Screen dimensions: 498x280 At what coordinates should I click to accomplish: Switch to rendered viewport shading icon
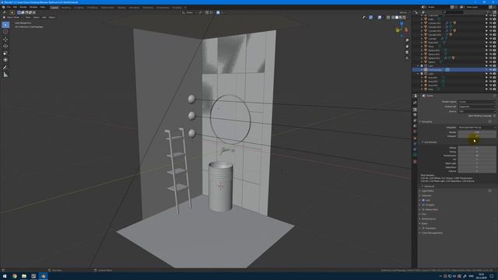click(x=405, y=17)
